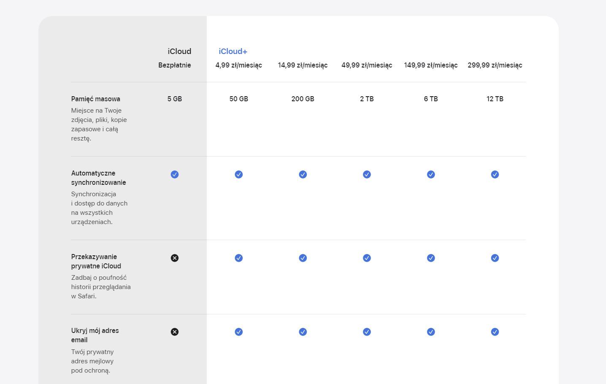
Task: Click description starting 'Zadbaj o poufność historii'
Action: click(x=101, y=287)
